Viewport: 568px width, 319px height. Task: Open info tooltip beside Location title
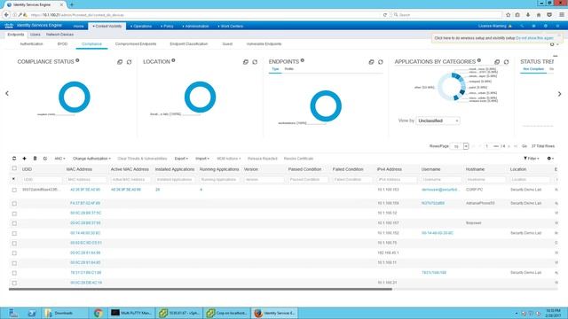[173, 60]
